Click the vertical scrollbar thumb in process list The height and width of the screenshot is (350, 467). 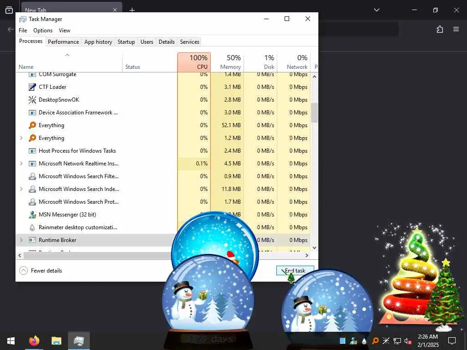click(x=314, y=113)
